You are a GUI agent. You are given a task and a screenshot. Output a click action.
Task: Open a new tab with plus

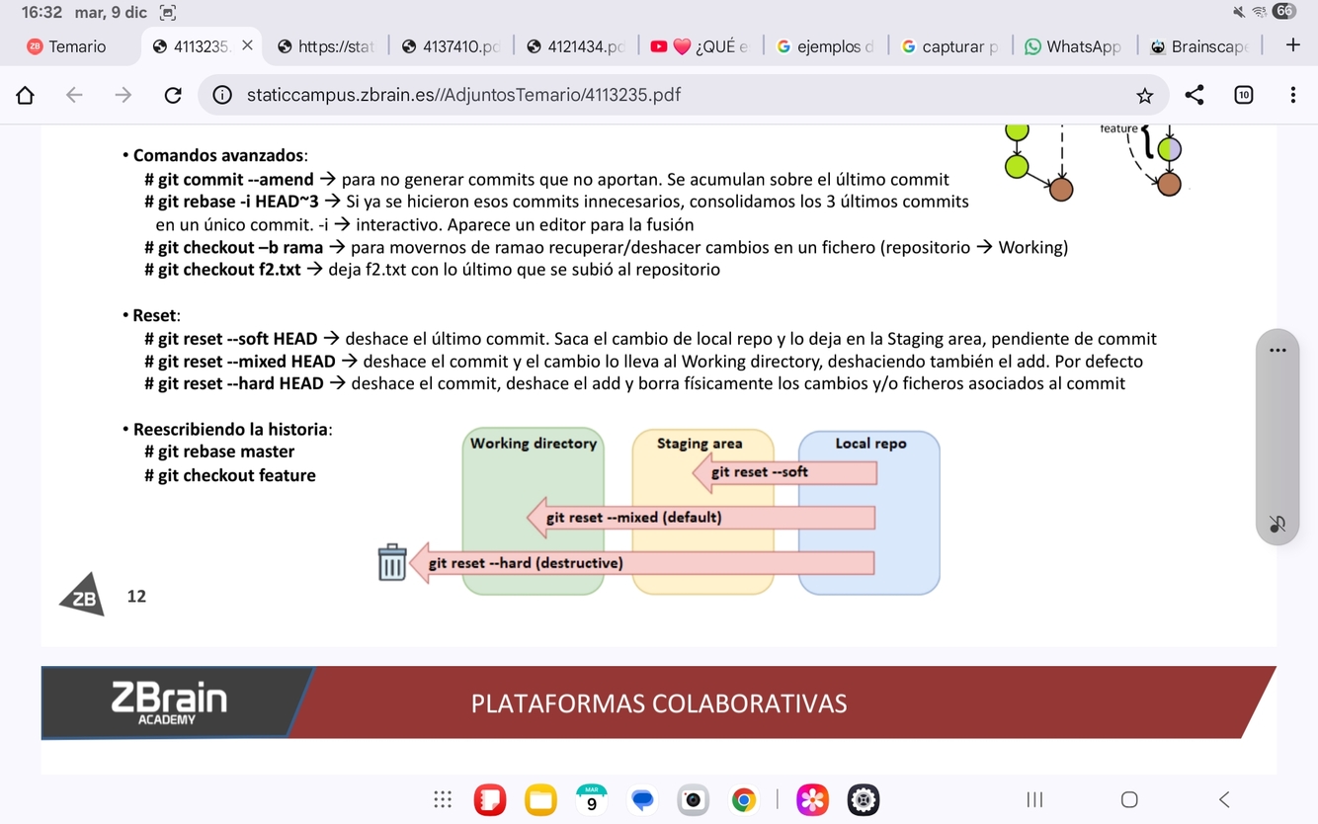coord(1292,45)
